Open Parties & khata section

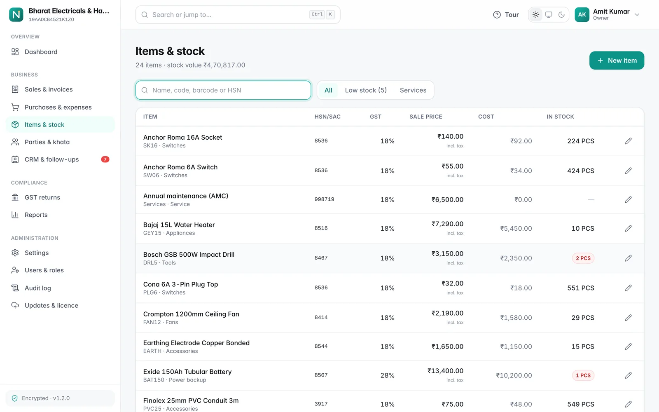coord(60,142)
